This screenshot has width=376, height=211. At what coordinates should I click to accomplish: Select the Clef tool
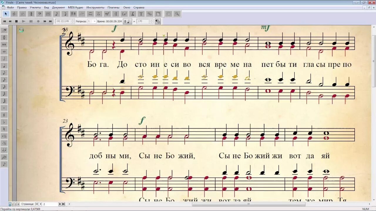40,14
